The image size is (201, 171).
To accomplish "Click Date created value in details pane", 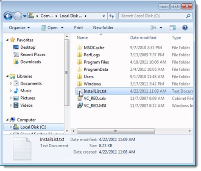I will pyautogui.click(x=117, y=152).
